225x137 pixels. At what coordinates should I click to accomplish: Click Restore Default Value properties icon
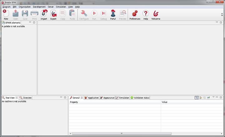click(204, 98)
